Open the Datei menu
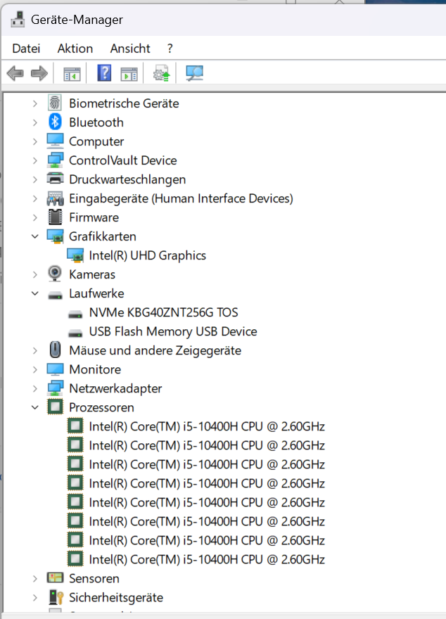 click(x=26, y=49)
